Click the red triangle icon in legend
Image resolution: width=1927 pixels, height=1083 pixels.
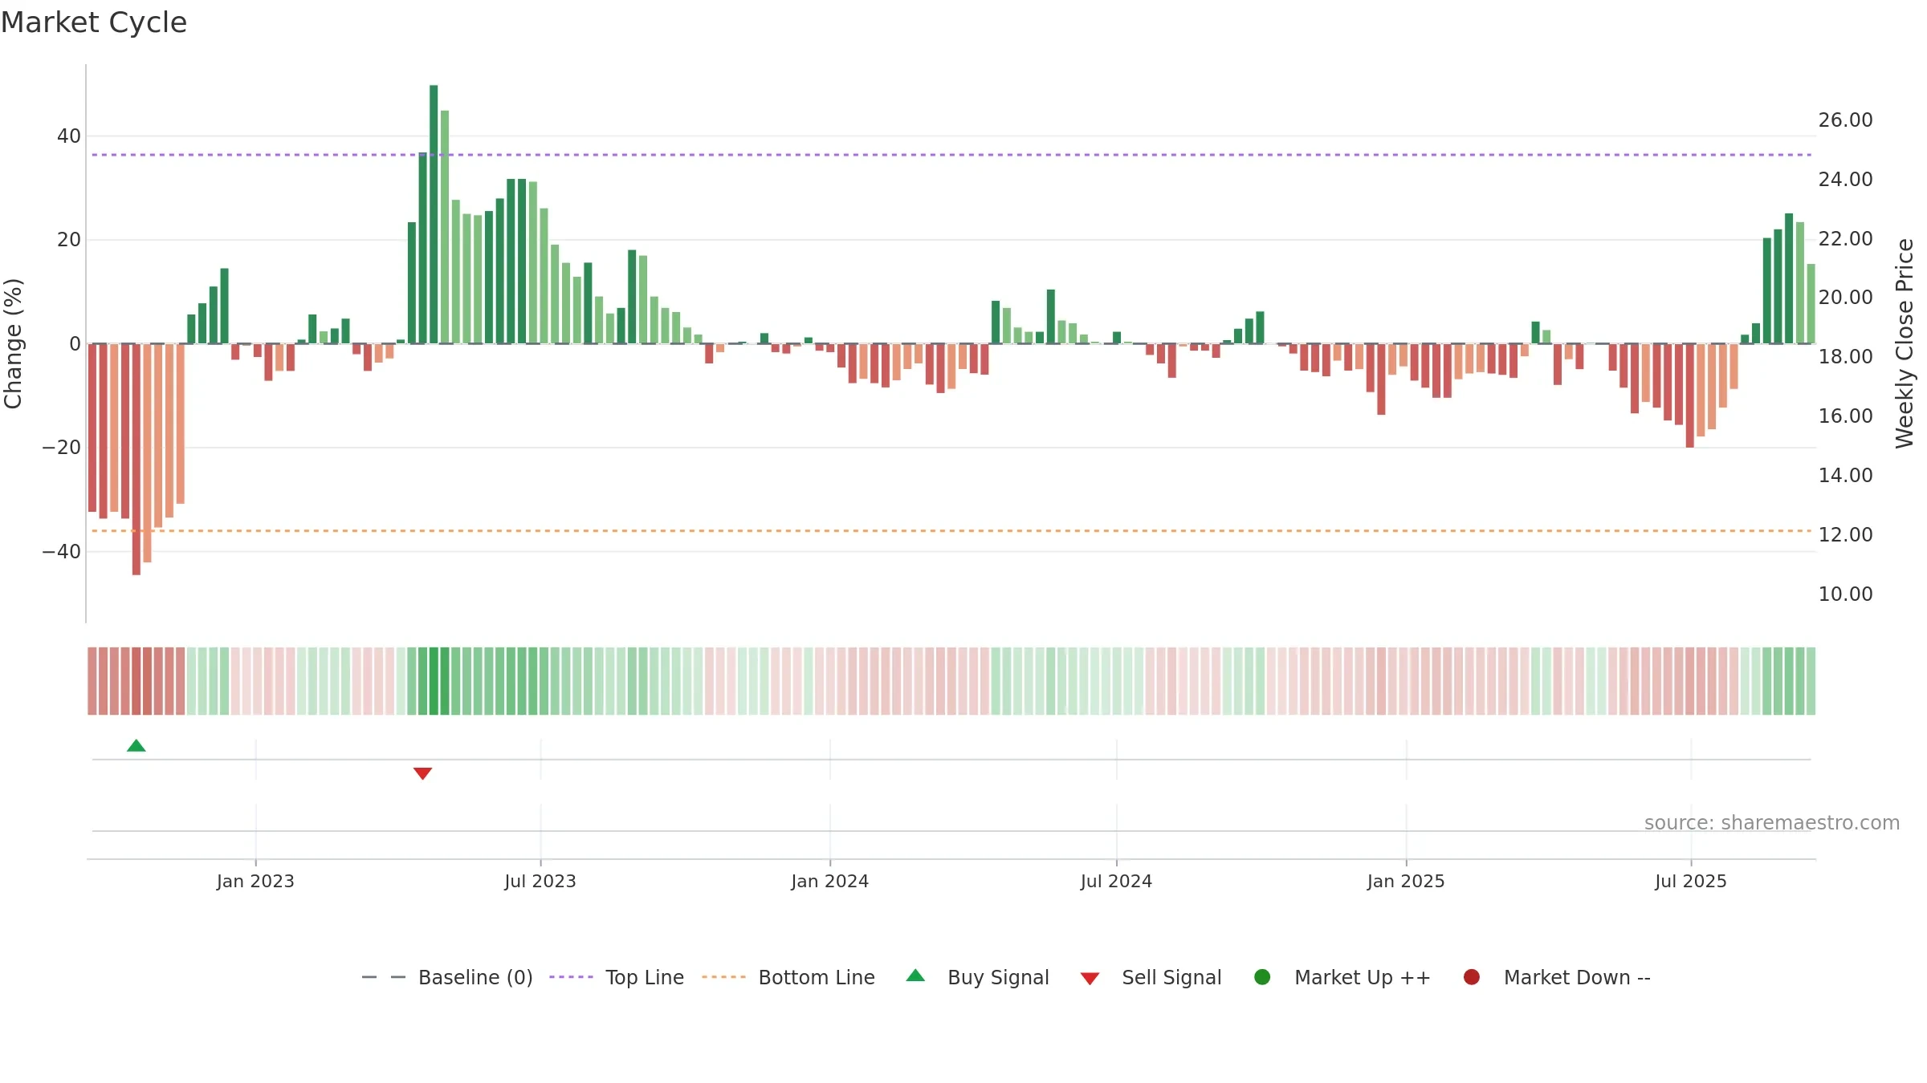point(1090,979)
